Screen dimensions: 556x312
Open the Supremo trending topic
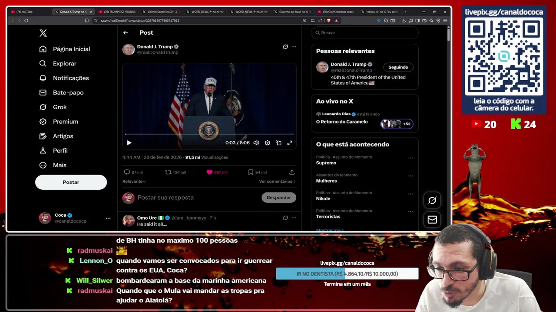point(326,163)
